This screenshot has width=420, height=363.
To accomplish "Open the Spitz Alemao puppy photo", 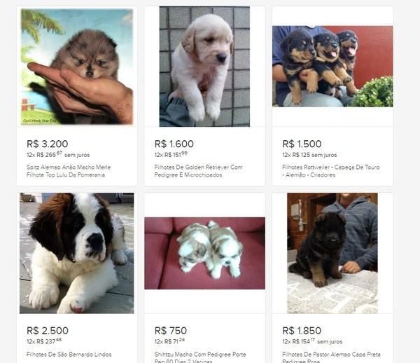I will tap(77, 67).
